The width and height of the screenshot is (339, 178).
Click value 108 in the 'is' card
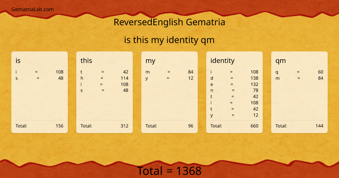(x=60, y=72)
